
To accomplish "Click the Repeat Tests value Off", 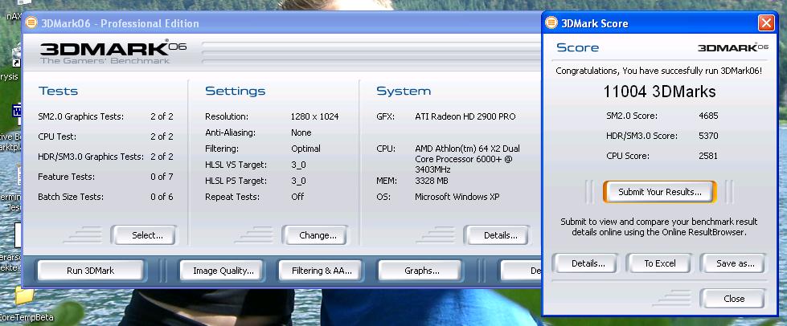I will click(297, 197).
